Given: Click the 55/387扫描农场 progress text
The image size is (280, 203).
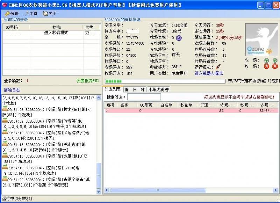Looking at the screenshot, I should coord(254,81).
